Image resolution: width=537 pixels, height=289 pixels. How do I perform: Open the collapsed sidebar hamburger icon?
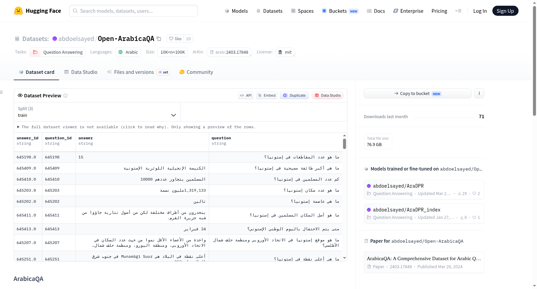click(1, 92)
